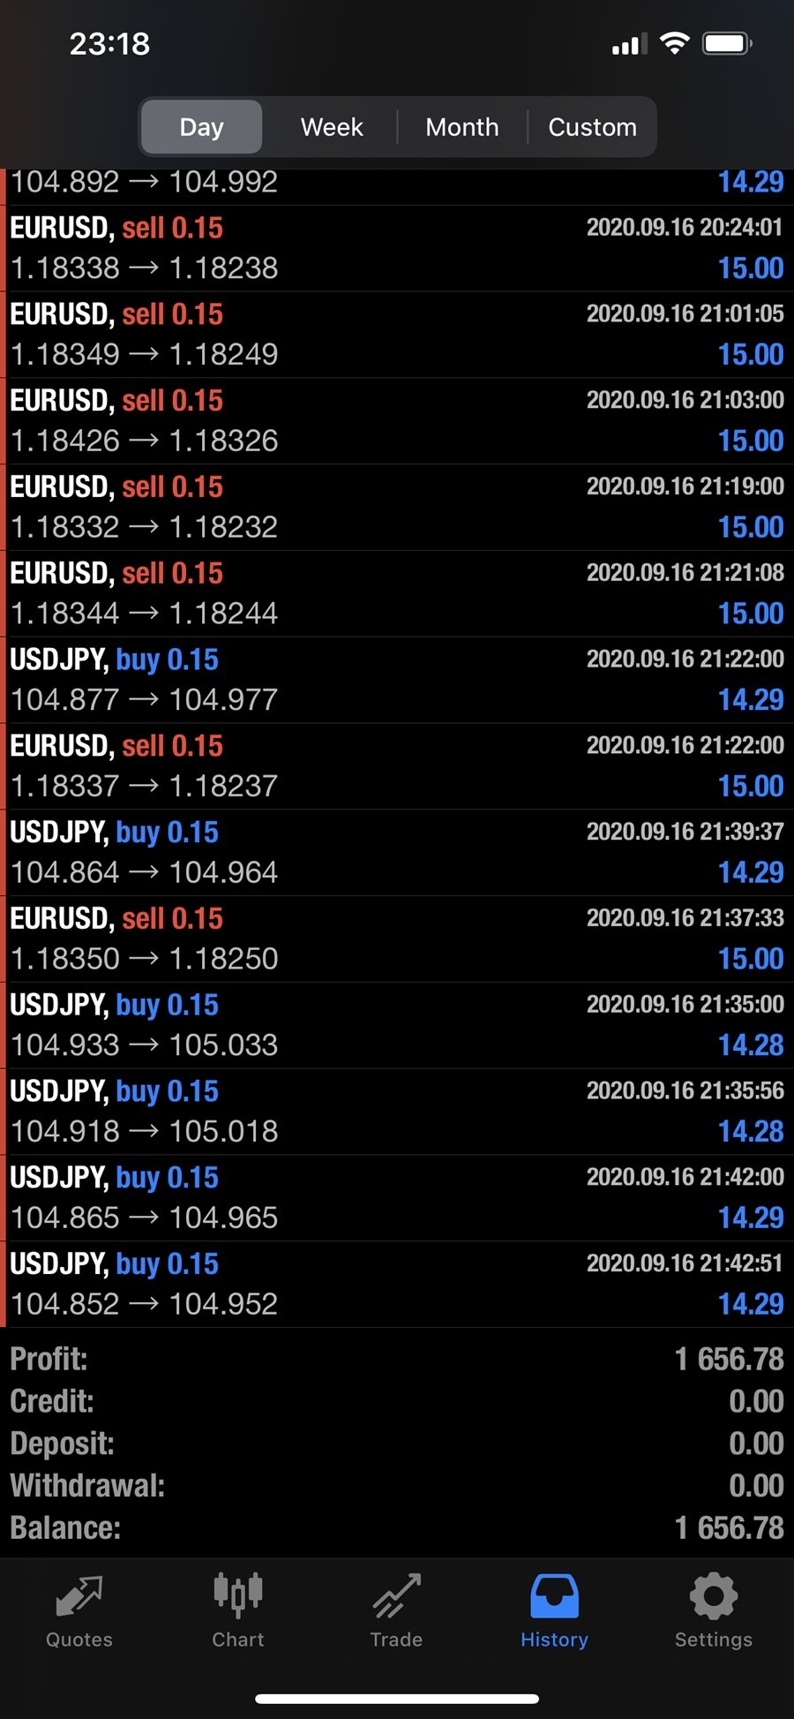
Task: Tap the cellular signal bars icon
Action: [629, 44]
